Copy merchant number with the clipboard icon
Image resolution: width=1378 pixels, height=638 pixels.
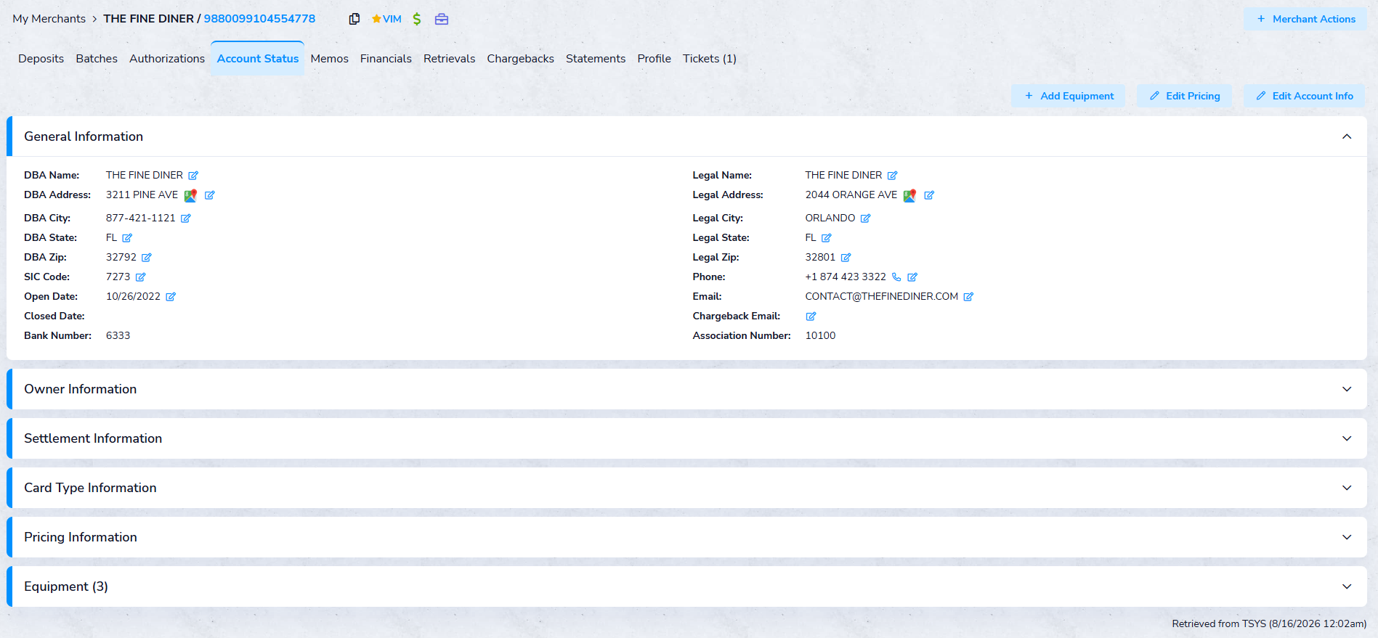point(354,19)
